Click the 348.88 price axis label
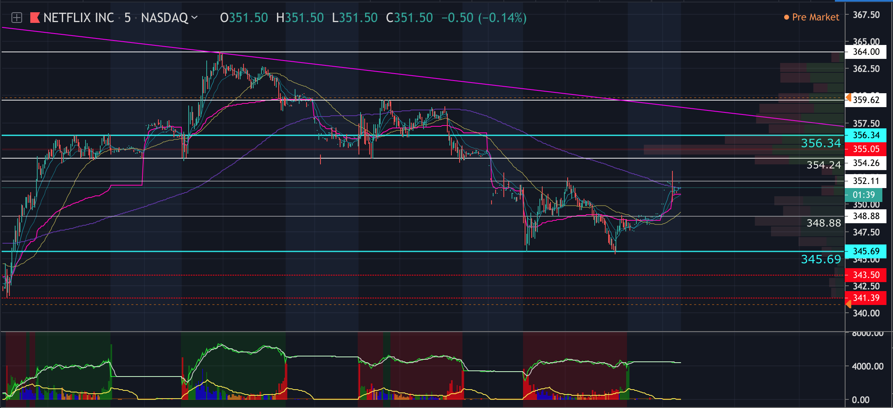Image resolution: width=893 pixels, height=408 pixels. pyautogui.click(x=866, y=216)
